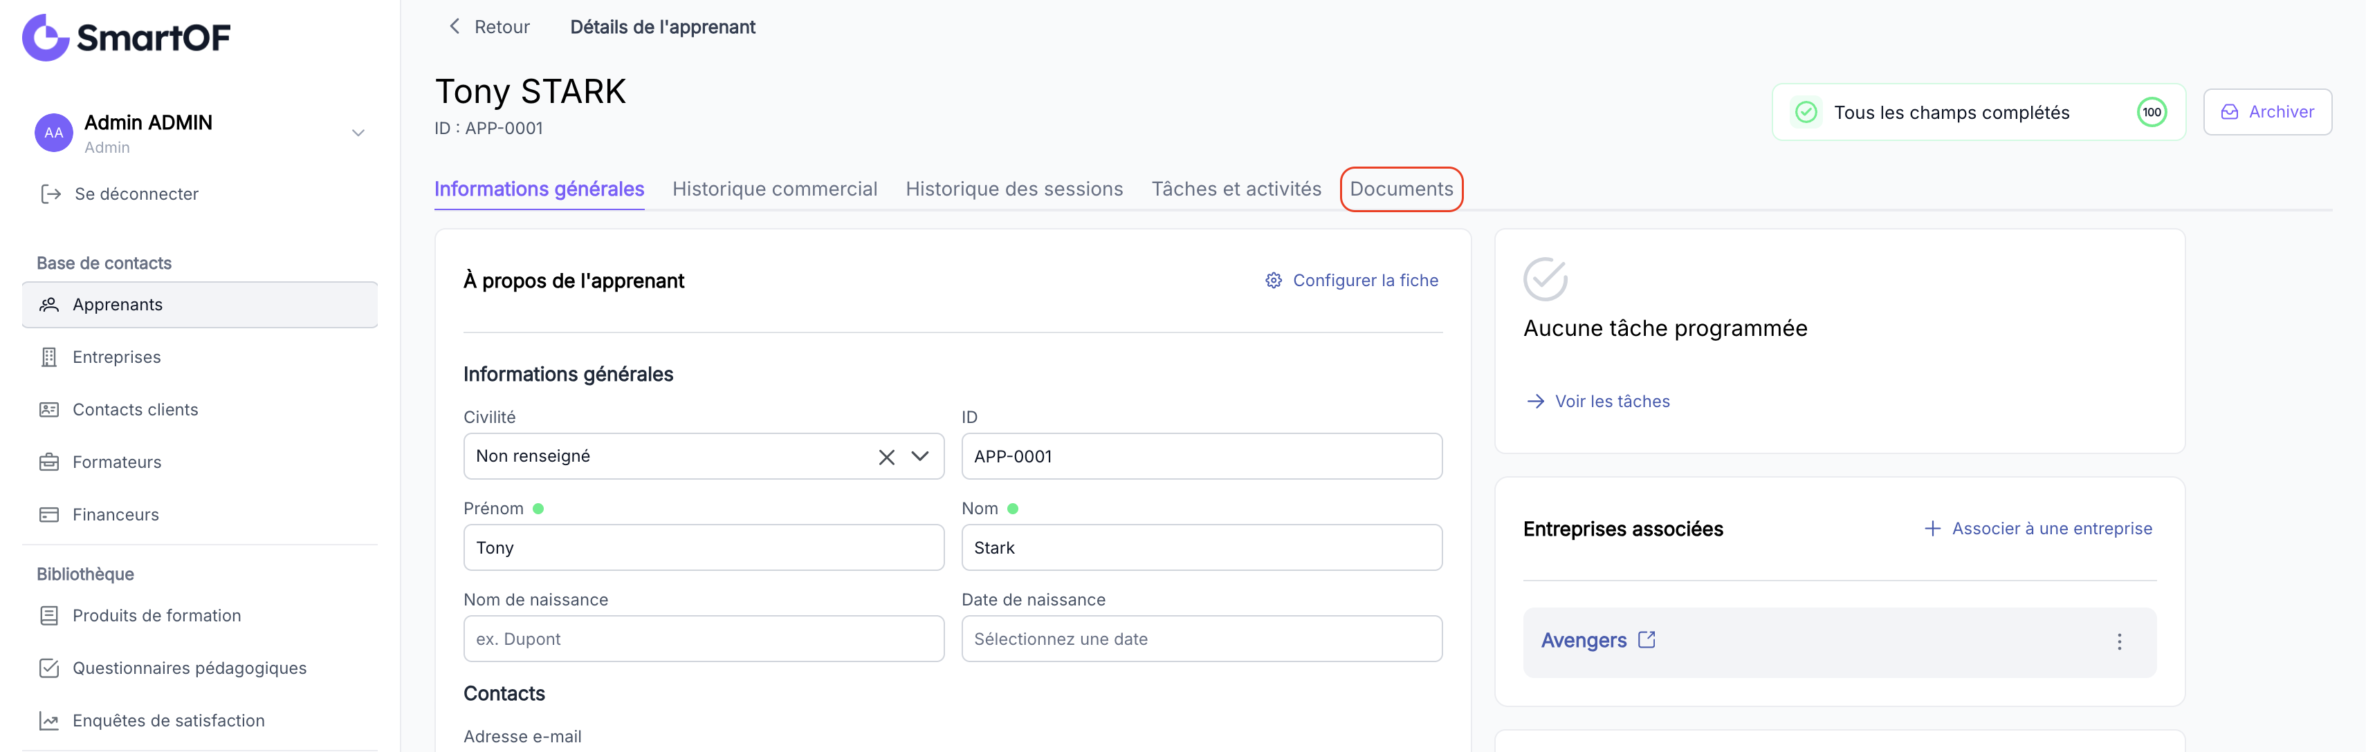The width and height of the screenshot is (2366, 752).
Task: Open Apprenants in the sidebar
Action: coord(200,305)
